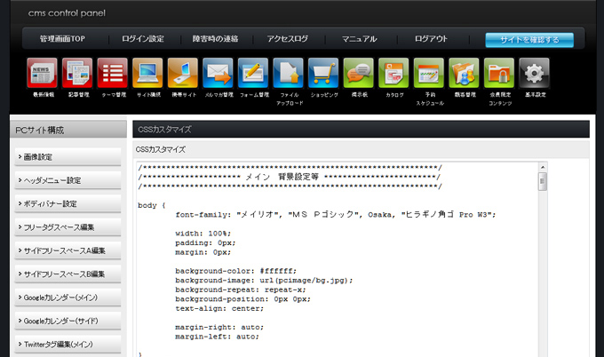604x357 pixels.
Task: Open the 最新情報 news icon
Action: [x=43, y=73]
